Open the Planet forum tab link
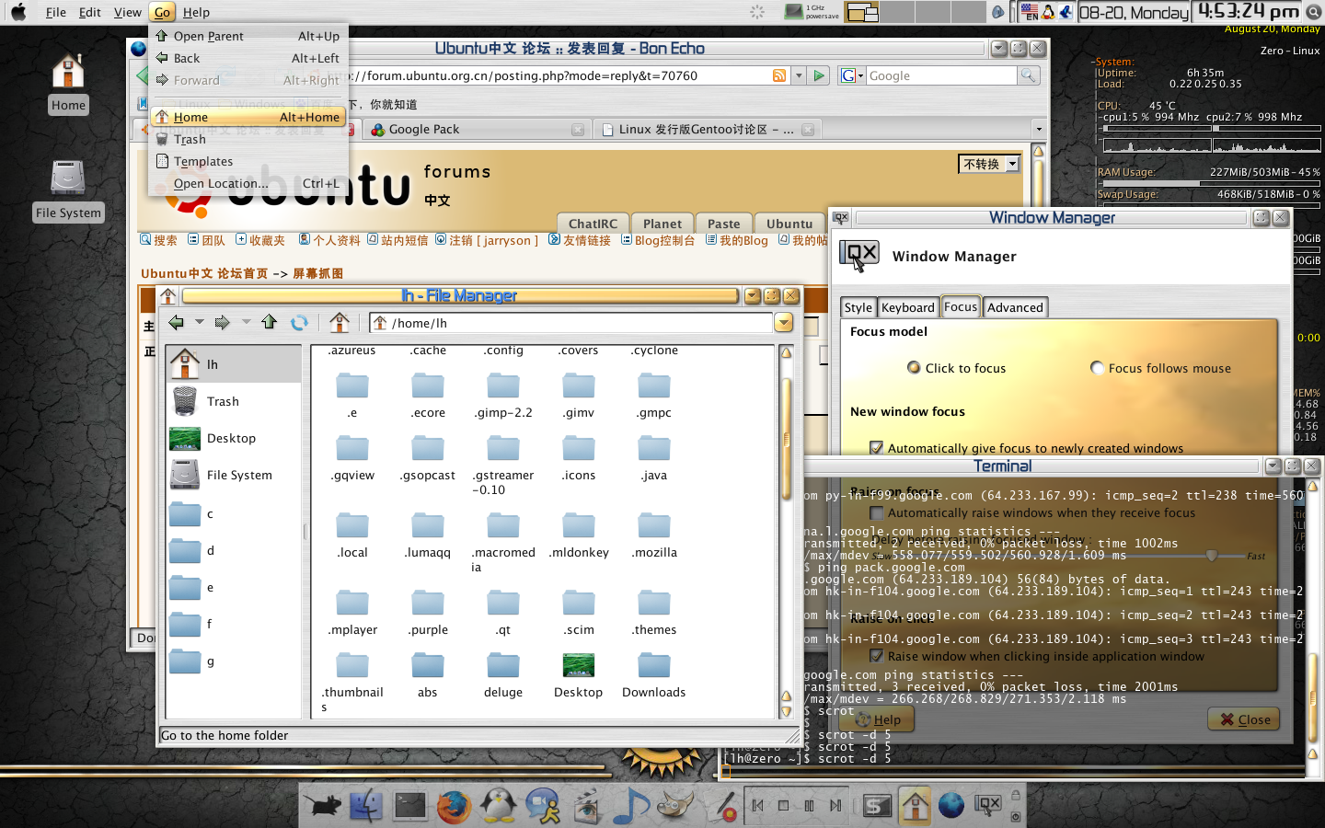The width and height of the screenshot is (1325, 828). [x=662, y=224]
